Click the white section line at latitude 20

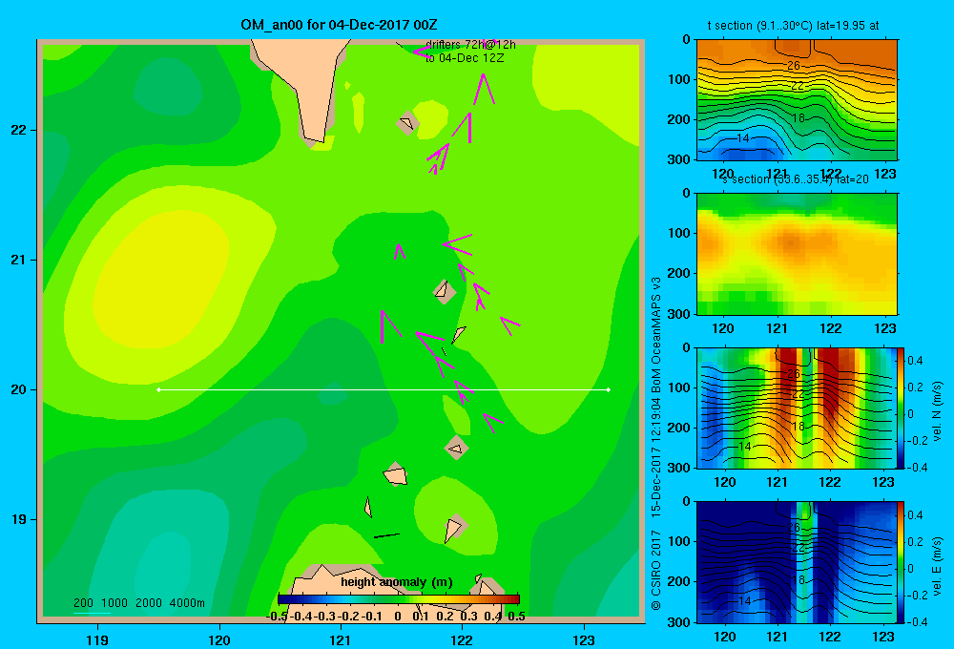tap(384, 389)
